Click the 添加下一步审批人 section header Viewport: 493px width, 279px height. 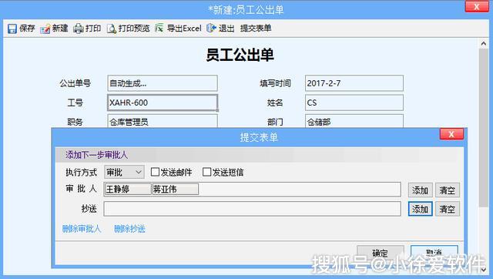(96, 155)
